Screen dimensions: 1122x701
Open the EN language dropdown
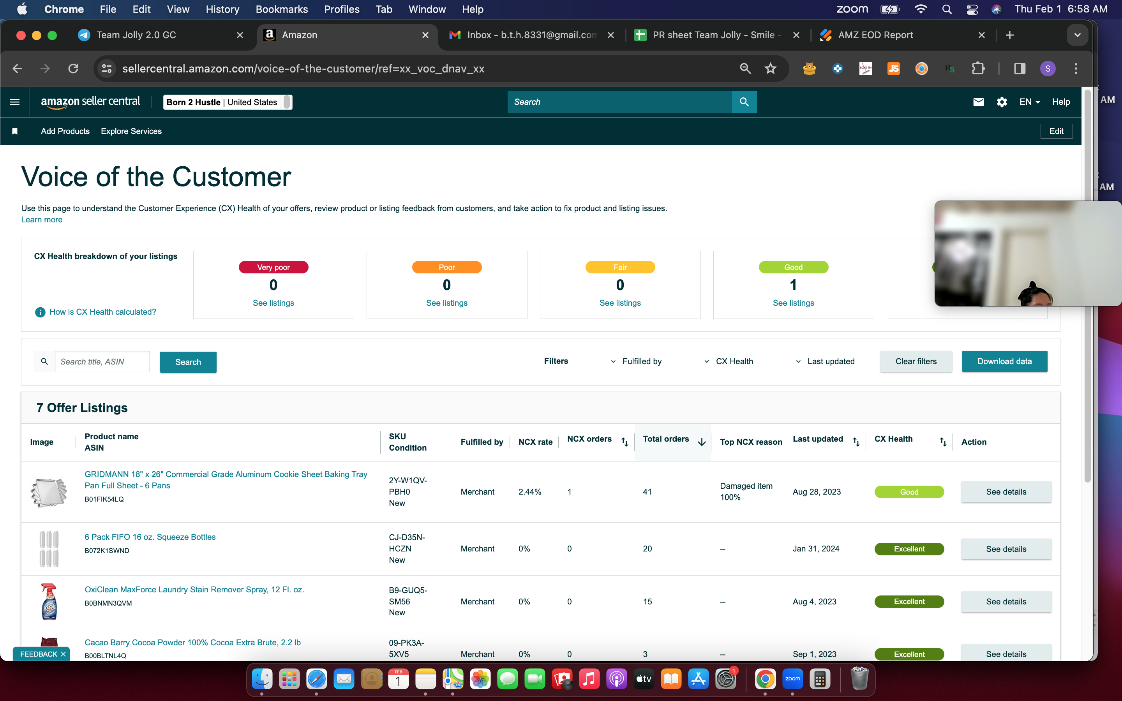point(1030,102)
